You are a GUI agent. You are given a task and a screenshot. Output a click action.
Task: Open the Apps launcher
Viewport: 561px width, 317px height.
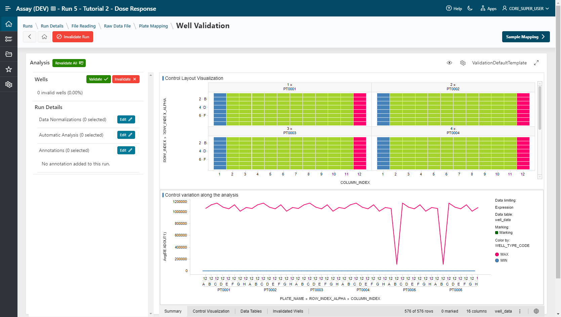coord(488,8)
